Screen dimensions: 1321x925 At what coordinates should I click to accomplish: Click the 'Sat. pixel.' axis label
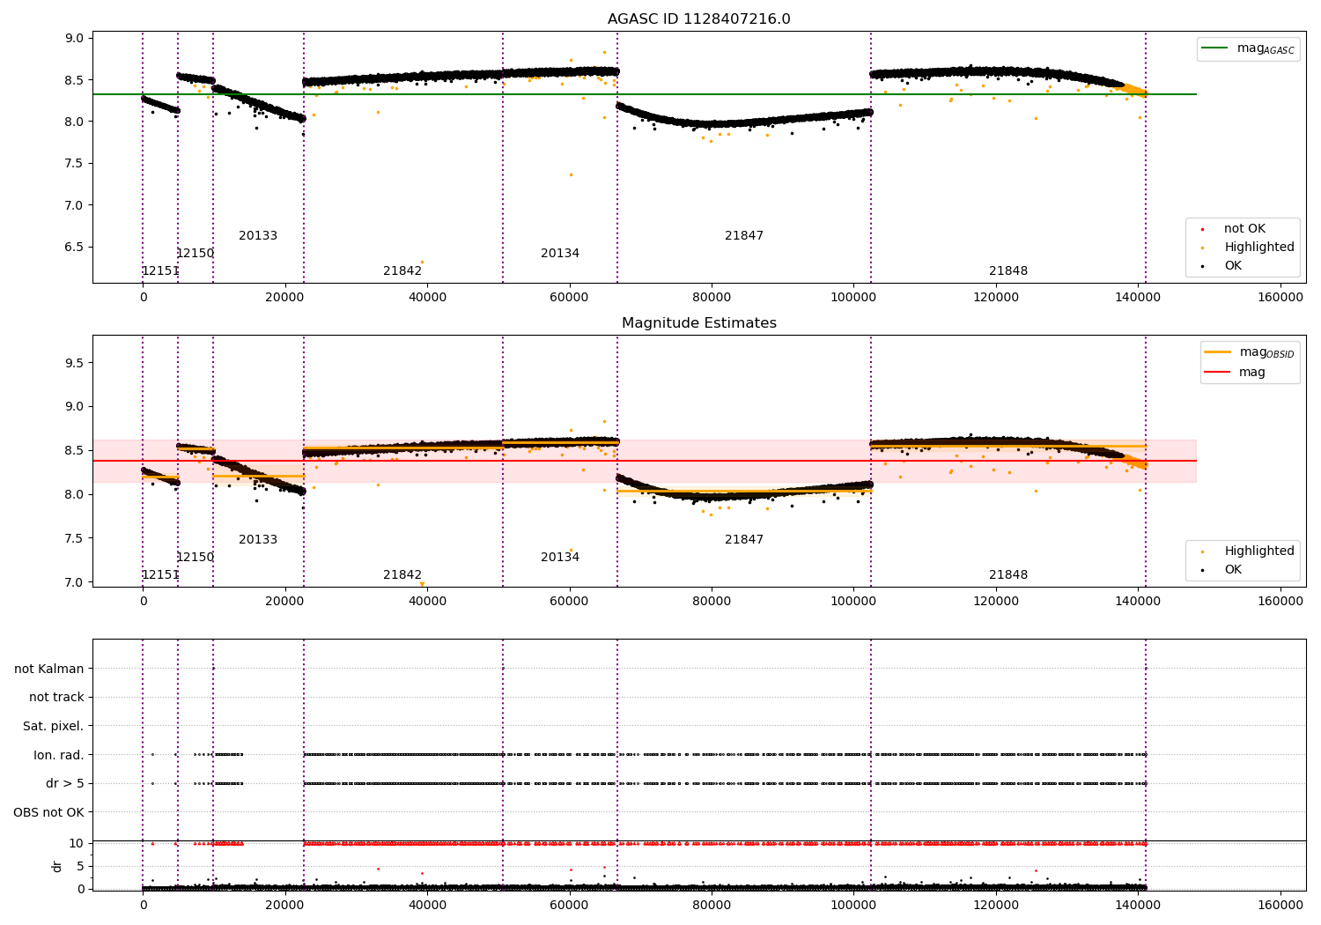(x=53, y=727)
